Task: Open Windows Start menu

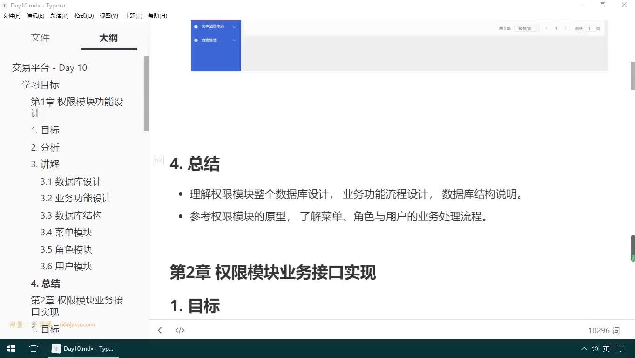Action: tap(11, 349)
